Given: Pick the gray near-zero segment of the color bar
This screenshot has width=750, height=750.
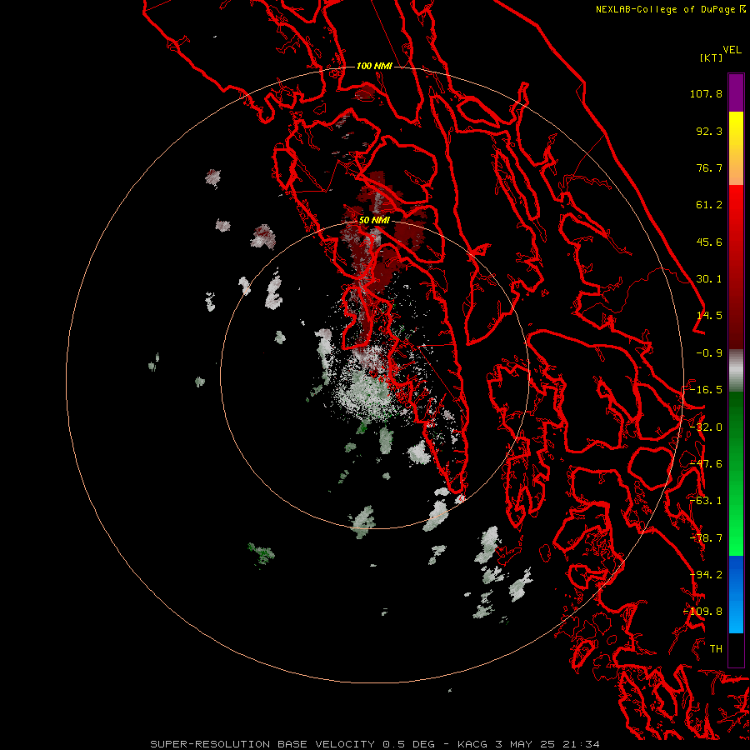Looking at the screenshot, I should [736, 371].
